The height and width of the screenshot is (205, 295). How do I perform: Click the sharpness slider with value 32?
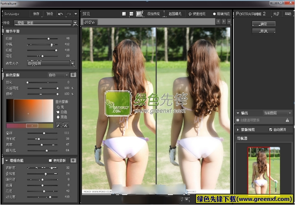coord(42,168)
